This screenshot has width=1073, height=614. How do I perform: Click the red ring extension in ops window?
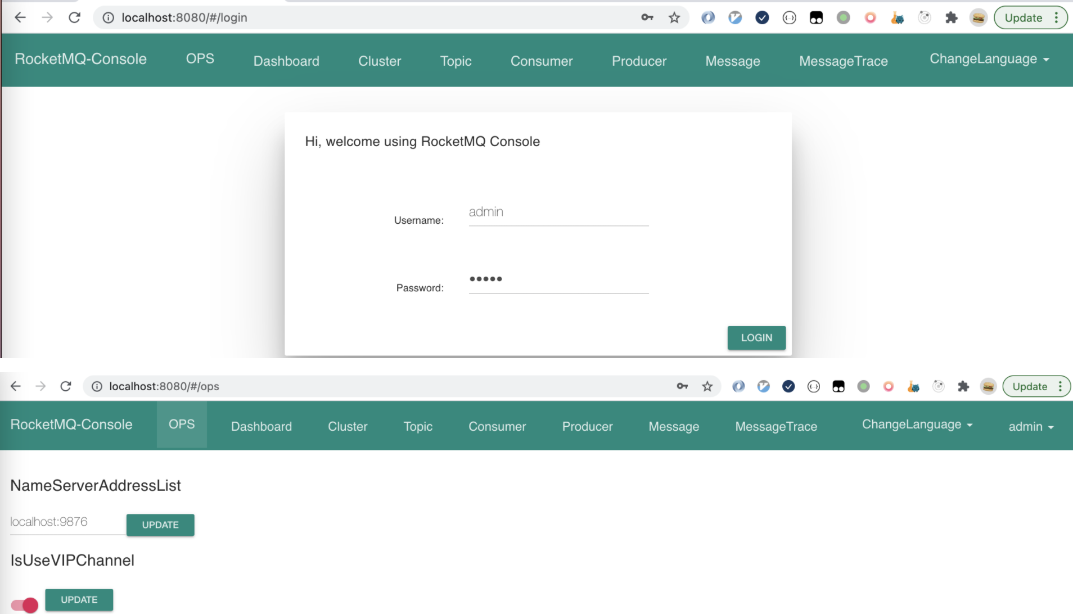pos(889,386)
